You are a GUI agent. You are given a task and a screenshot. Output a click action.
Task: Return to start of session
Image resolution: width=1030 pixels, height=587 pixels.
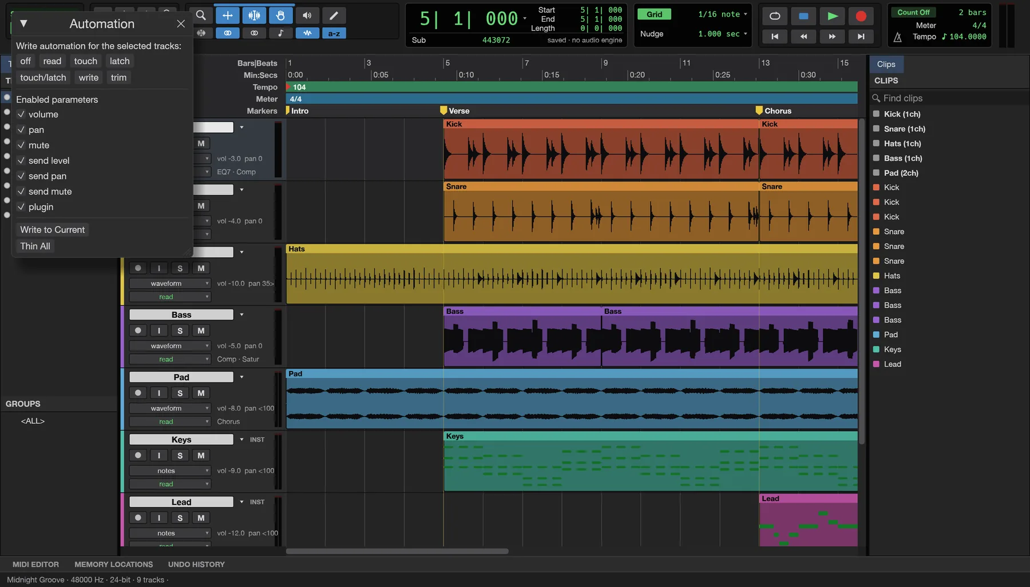click(x=775, y=37)
